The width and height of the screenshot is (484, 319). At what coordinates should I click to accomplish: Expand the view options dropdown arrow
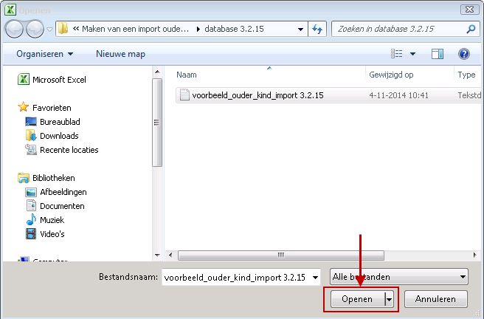click(413, 54)
